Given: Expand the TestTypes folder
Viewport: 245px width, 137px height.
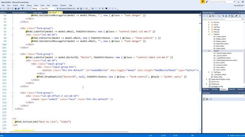Looking at the screenshot, I should pyautogui.click(x=209, y=72).
